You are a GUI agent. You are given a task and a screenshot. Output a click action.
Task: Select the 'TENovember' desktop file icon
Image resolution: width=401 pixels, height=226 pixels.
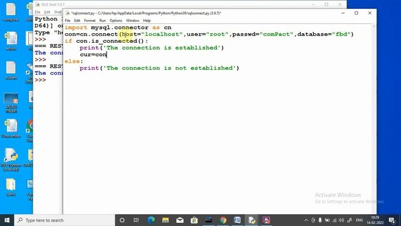point(11,129)
